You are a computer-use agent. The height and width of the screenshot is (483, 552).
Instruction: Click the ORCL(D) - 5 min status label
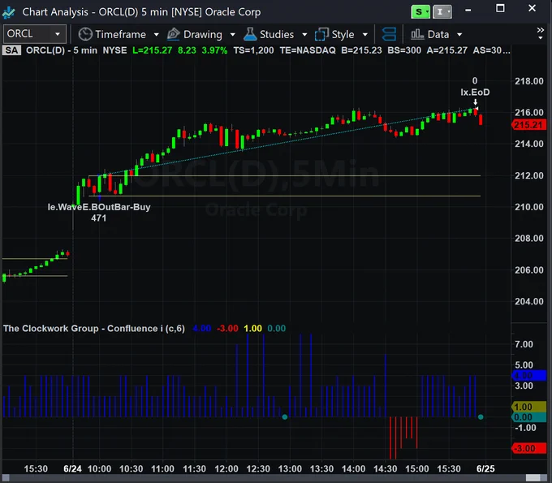pos(62,50)
